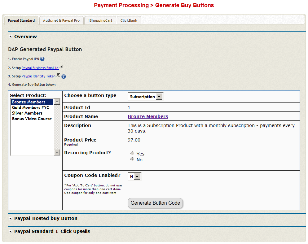The width and height of the screenshot is (308, 244).
Task: Expand the Overview section plus icon
Action: click(10, 37)
